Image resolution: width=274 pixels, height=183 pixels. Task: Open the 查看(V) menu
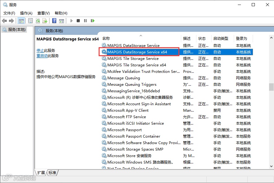pyautogui.click(x=44, y=13)
